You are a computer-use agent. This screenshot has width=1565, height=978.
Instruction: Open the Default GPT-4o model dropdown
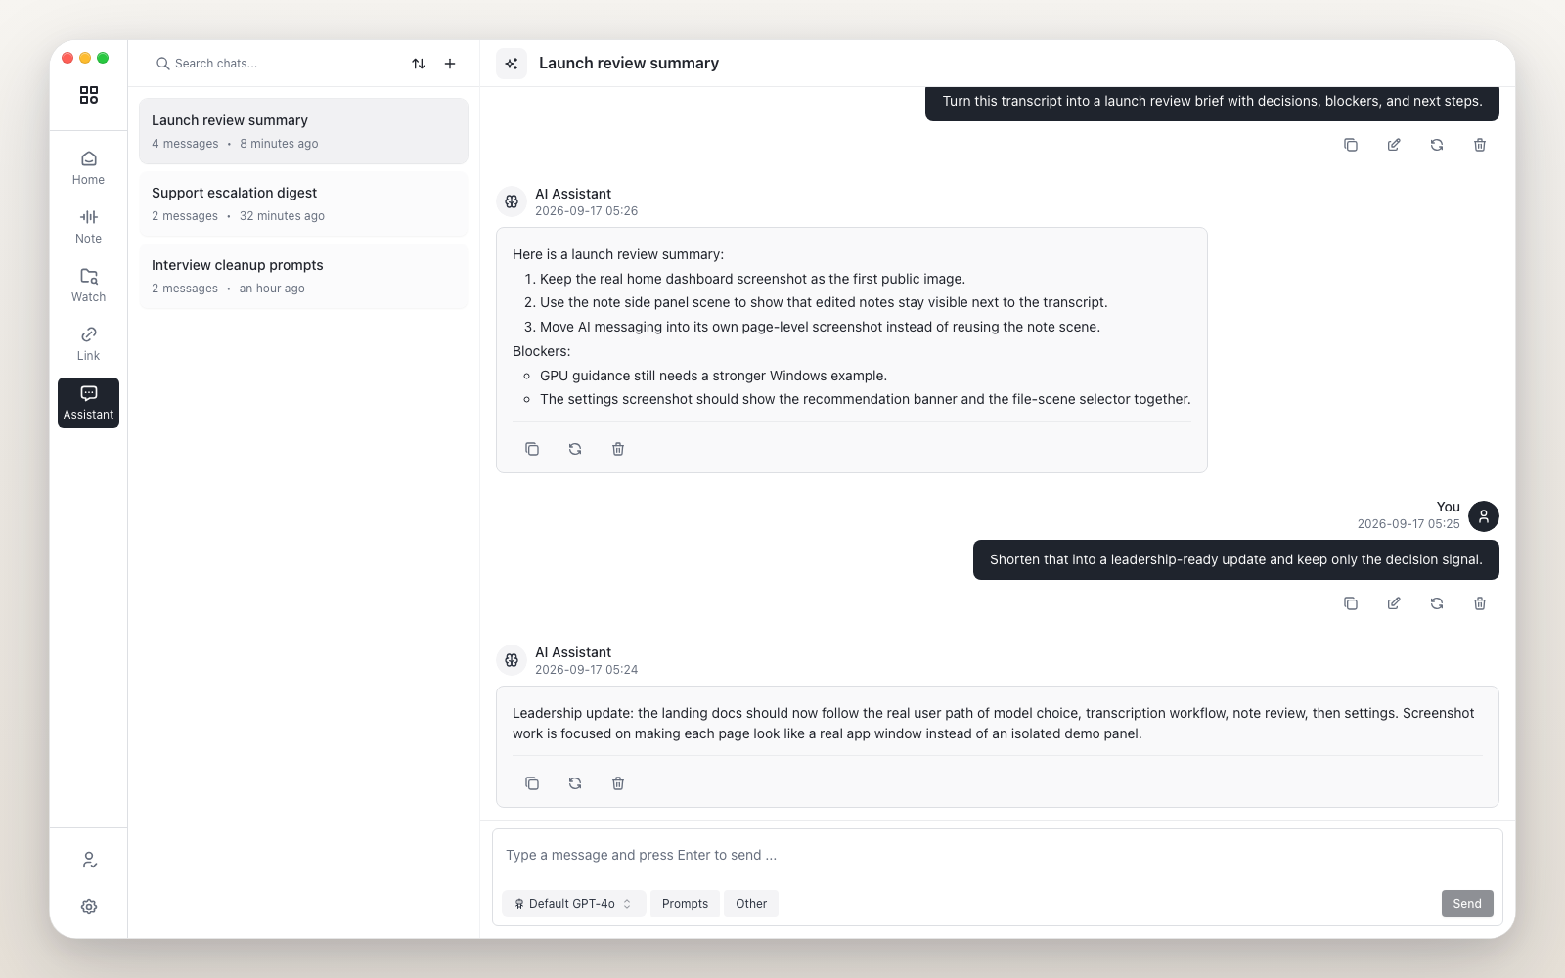[x=574, y=904]
